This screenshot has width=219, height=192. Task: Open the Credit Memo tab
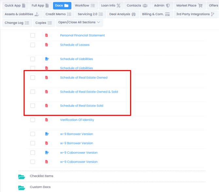click(58, 14)
